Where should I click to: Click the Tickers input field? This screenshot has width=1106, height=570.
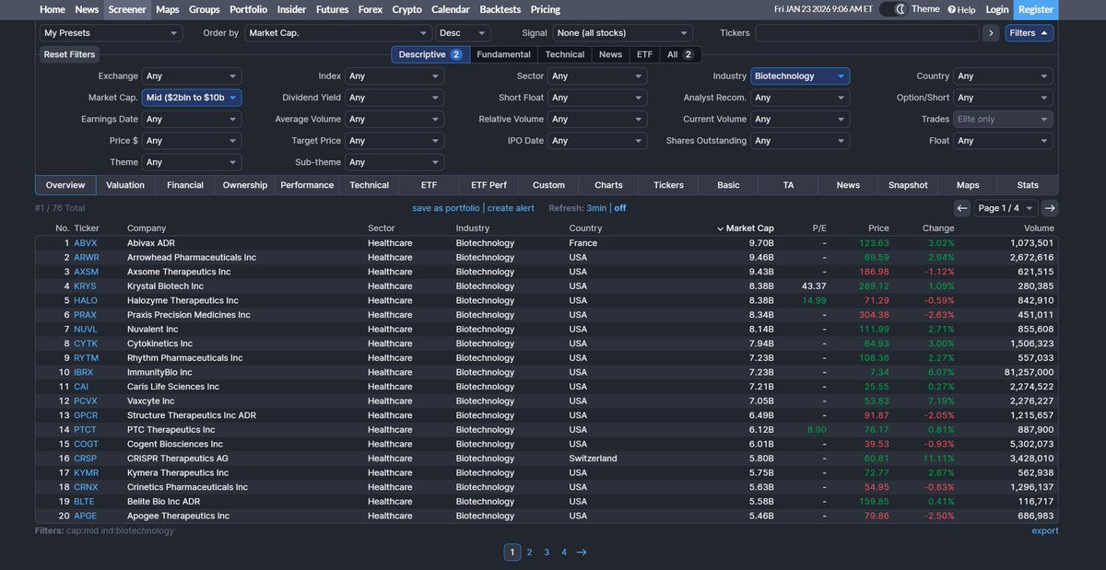point(866,33)
